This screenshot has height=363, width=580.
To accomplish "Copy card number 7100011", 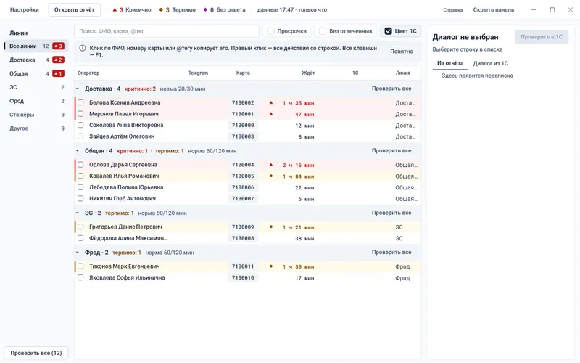I will tap(243, 266).
